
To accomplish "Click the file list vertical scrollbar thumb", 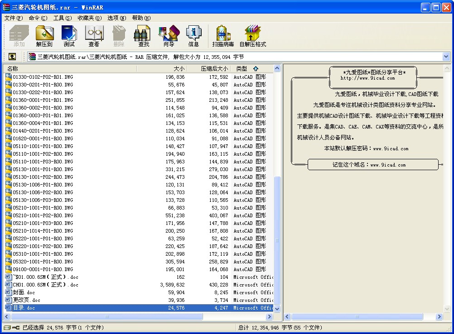I will click(277, 240).
